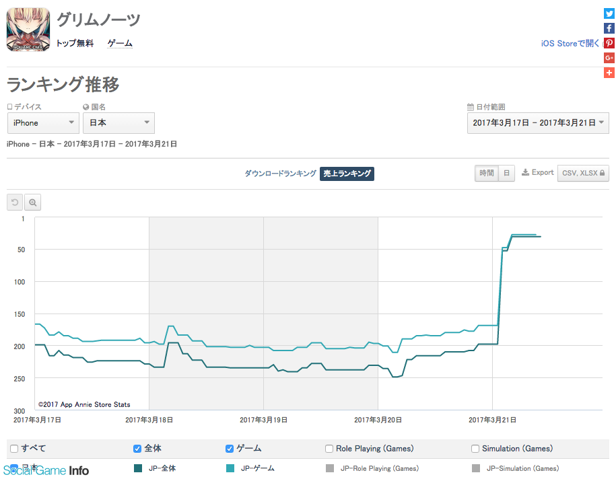The image size is (616, 479).
Task: Expand the date range picker
Action: coord(538,123)
